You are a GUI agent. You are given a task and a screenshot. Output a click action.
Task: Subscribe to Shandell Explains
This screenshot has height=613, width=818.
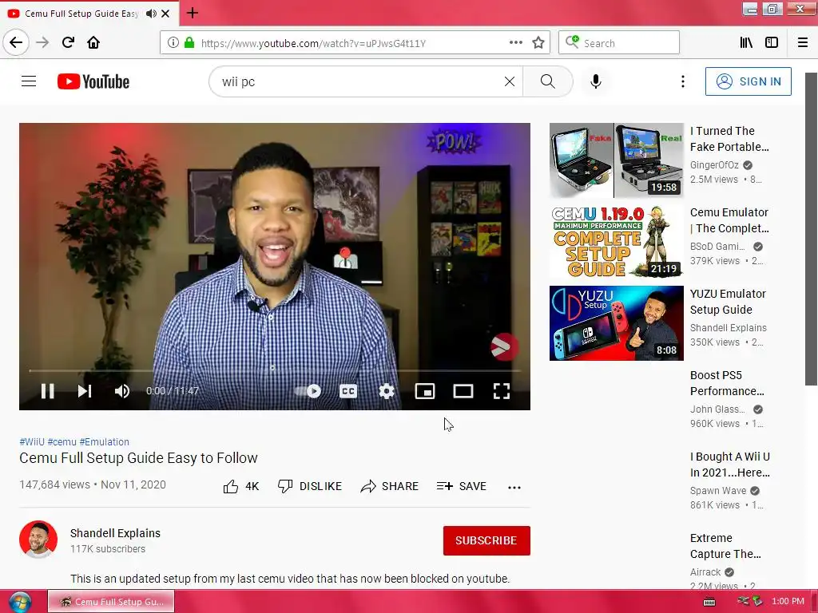point(486,540)
